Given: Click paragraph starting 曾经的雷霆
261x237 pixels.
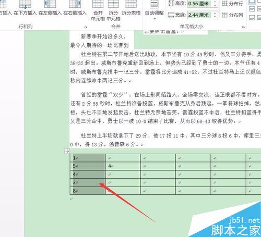Looking at the screenshot, I should pos(165,108).
